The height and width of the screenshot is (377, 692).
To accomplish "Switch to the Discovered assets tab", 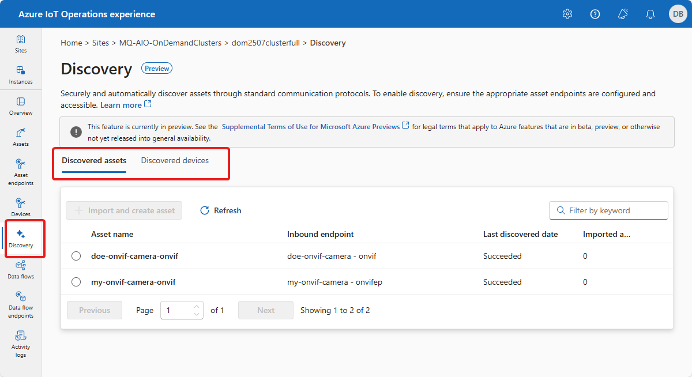I will pos(94,160).
